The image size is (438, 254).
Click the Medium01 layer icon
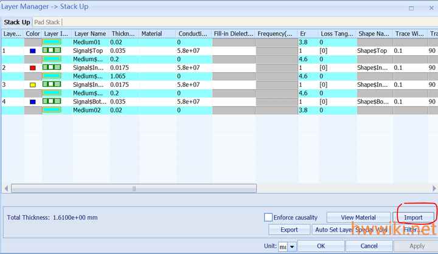(x=52, y=43)
